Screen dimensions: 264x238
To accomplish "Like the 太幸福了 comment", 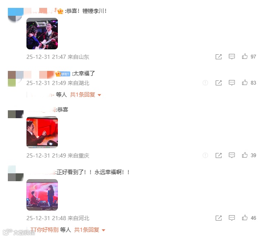I will click(x=245, y=83).
